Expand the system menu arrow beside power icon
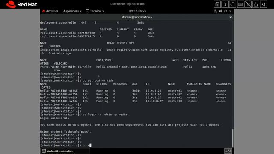 [230, 11]
